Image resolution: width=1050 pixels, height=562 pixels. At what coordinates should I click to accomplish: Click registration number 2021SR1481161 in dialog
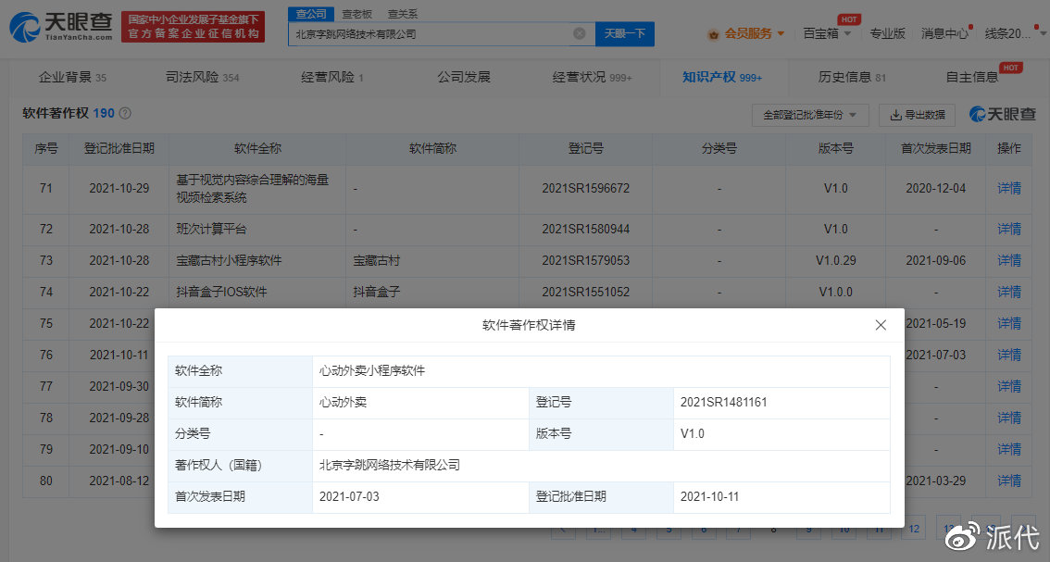[x=724, y=403]
